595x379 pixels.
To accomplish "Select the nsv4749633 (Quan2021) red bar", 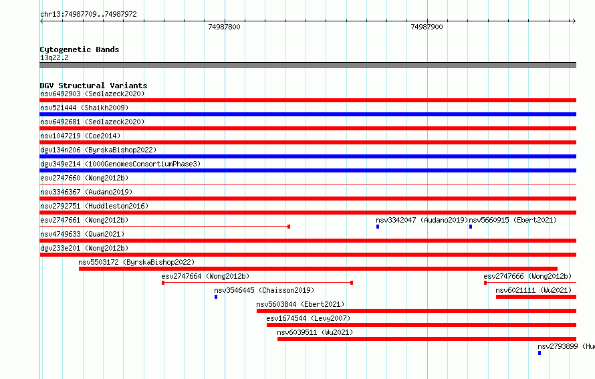I will coord(308,241).
